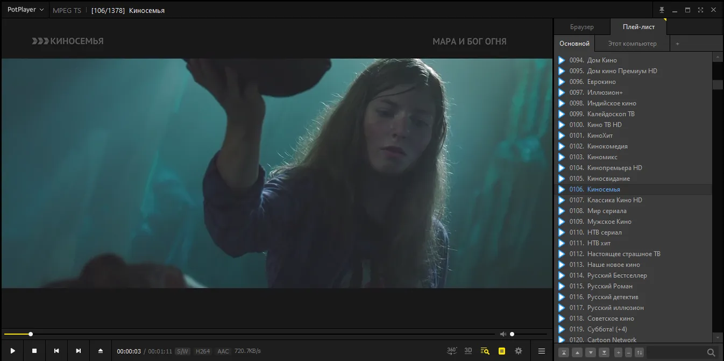This screenshot has width=724, height=361.
Task: Toggle fullscreen mode icon in title bar
Action: coord(700,10)
